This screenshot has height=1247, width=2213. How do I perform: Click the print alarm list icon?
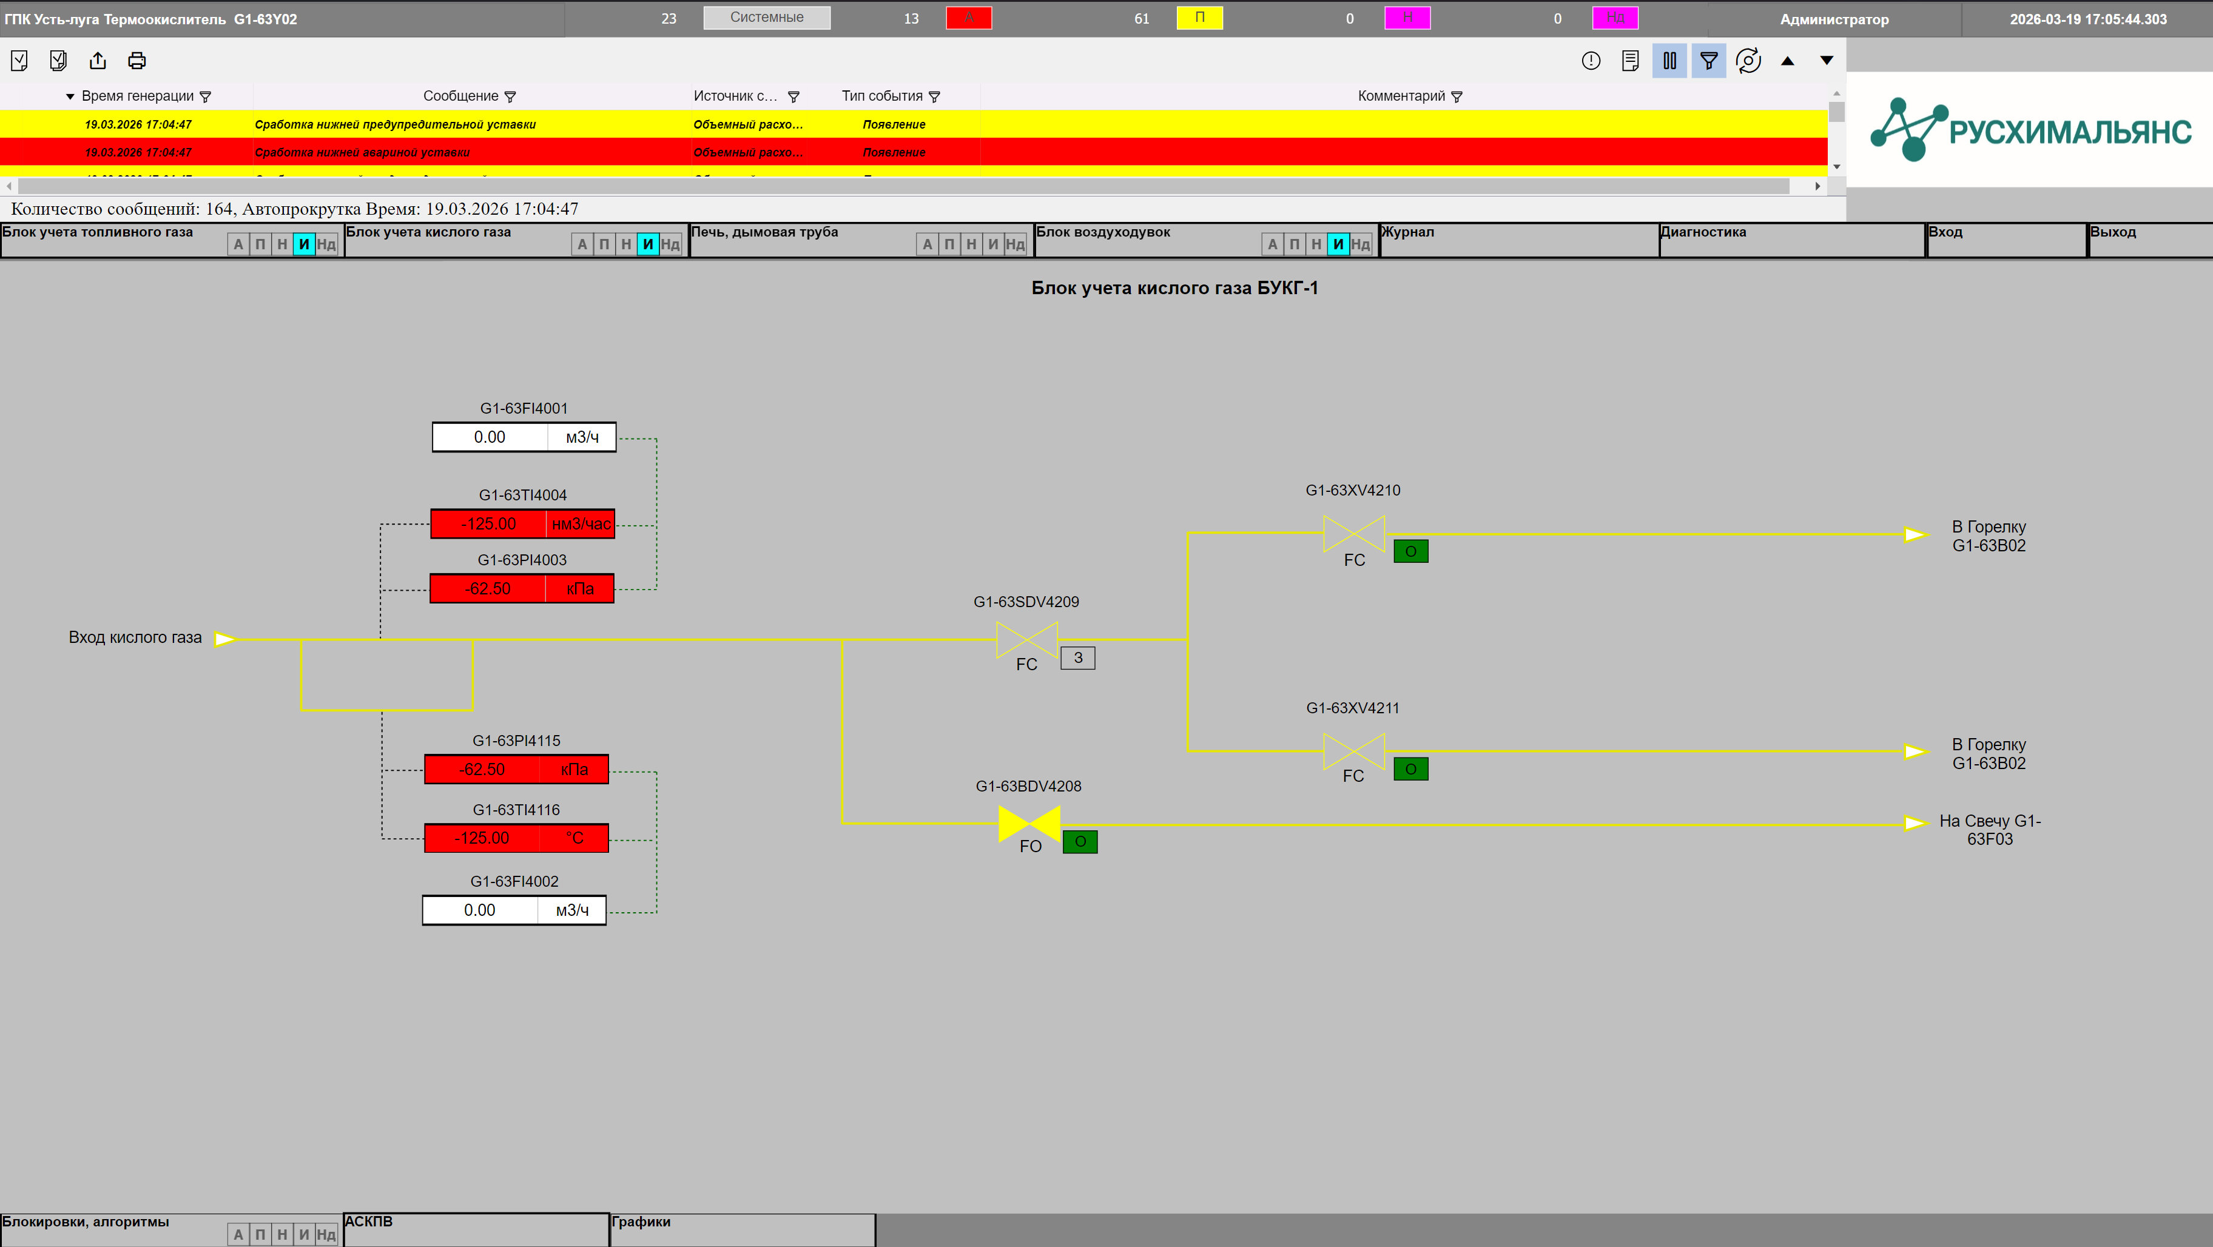click(136, 60)
